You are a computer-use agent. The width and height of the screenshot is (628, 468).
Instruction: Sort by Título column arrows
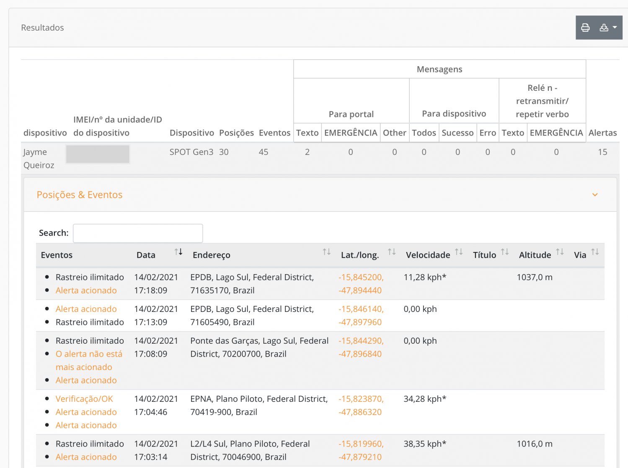[505, 252]
